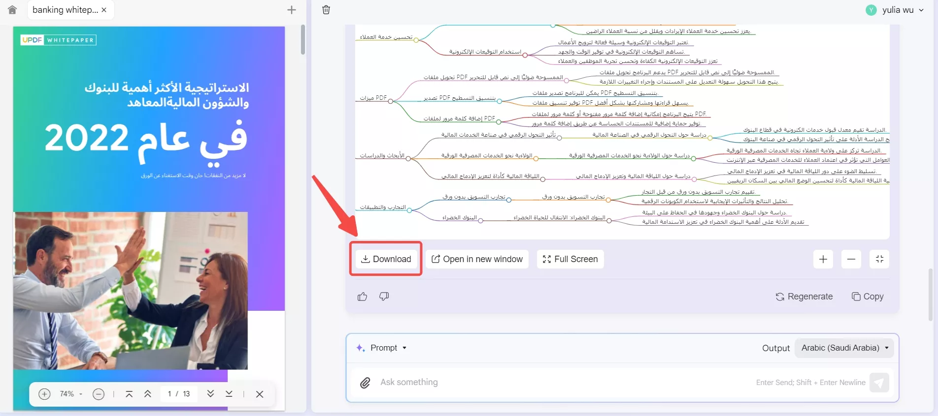Open the Prompt mode dropdown
Viewport: 938px width, 416px height.
tap(382, 348)
